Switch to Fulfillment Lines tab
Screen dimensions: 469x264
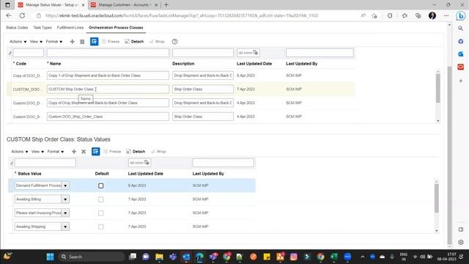pyautogui.click(x=70, y=28)
